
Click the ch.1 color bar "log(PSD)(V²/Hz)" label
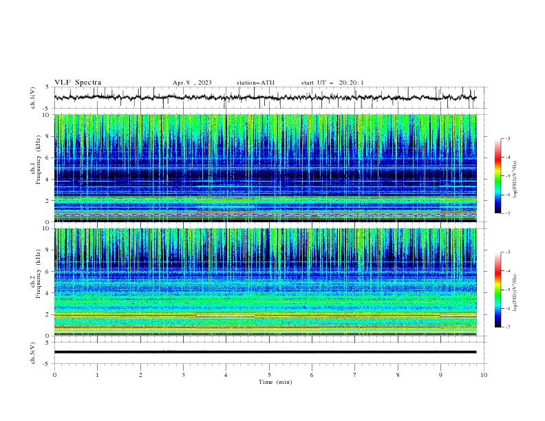(515, 179)
